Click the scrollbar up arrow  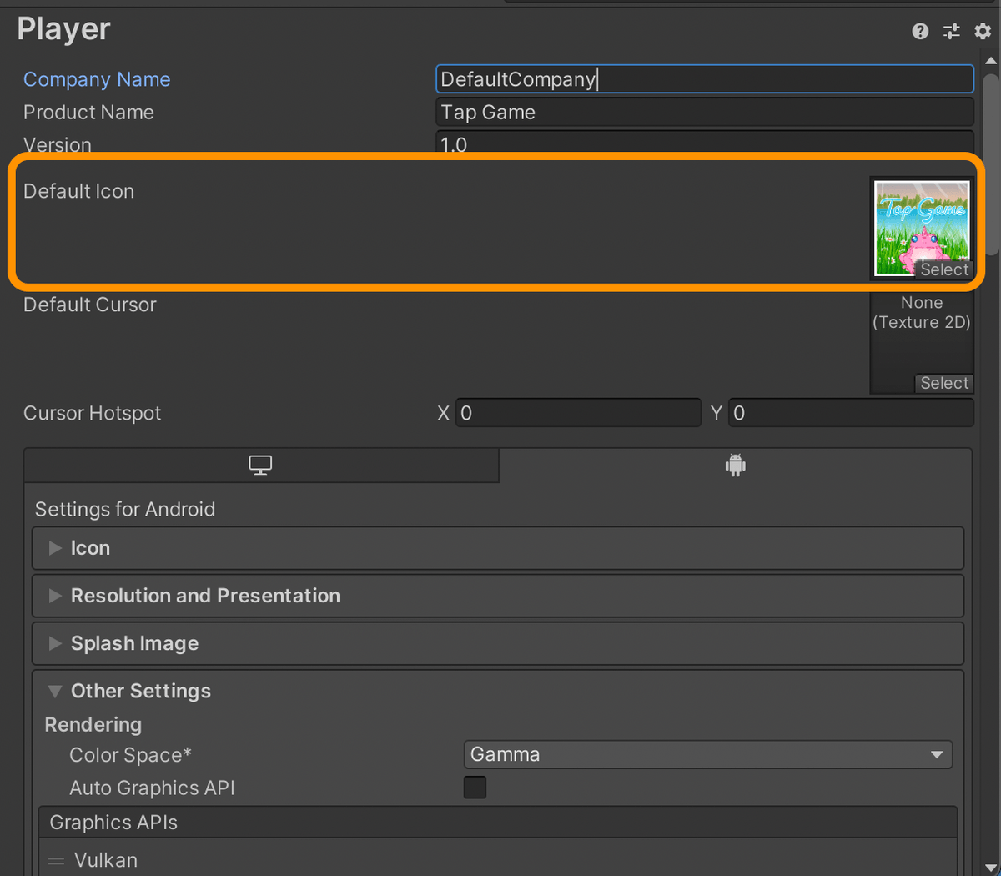pos(991,60)
